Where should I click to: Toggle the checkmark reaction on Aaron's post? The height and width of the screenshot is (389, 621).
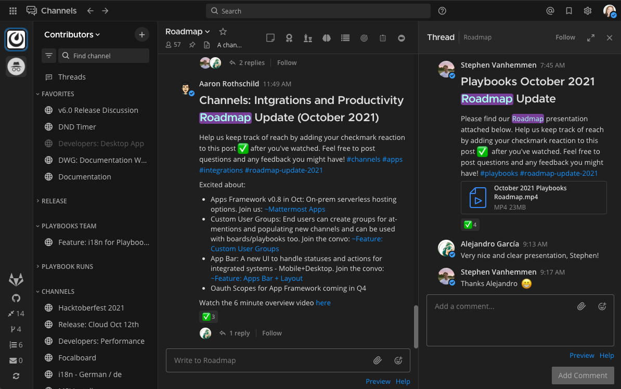click(208, 316)
